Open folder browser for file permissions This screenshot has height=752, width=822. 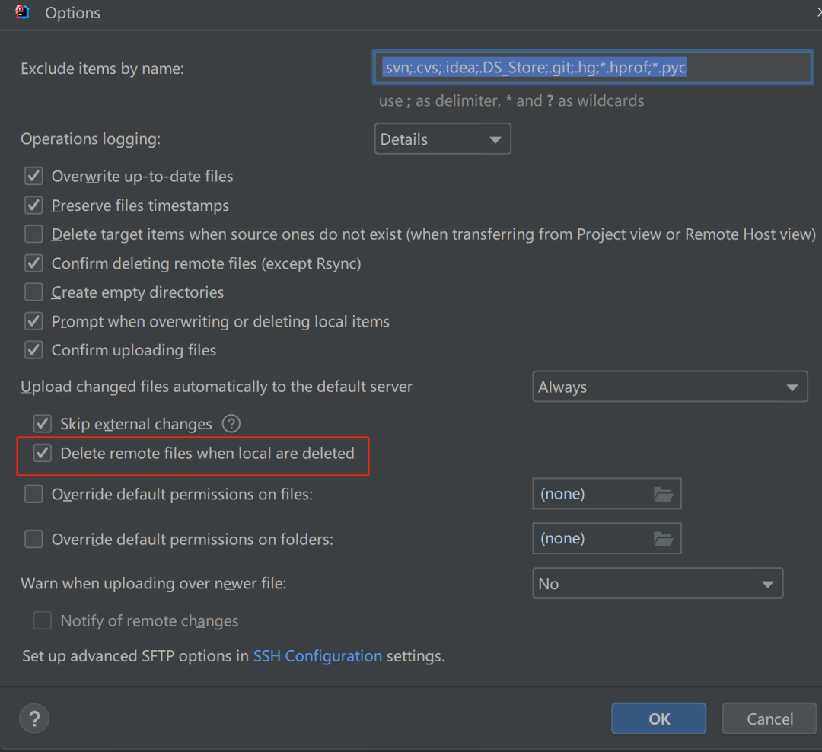tap(663, 495)
